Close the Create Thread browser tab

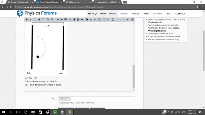click(61, 2)
